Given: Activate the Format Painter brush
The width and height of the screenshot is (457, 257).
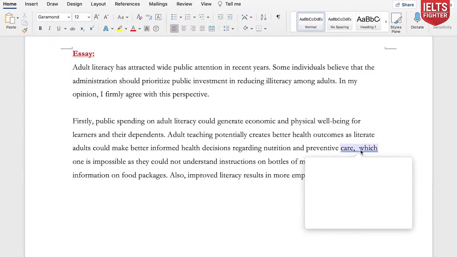Looking at the screenshot, I should [x=24, y=30].
